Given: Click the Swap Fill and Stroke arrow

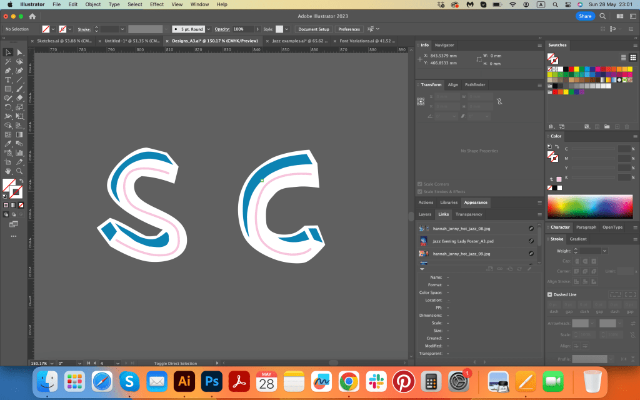Looking at the screenshot, I should point(20,181).
